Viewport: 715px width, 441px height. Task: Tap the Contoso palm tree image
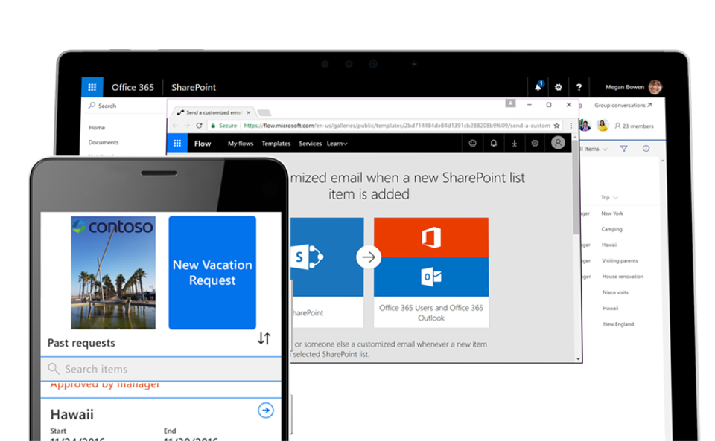coord(113,273)
